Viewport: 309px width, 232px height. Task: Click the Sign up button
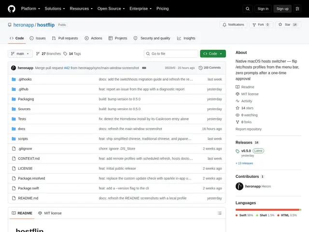click(282, 9)
